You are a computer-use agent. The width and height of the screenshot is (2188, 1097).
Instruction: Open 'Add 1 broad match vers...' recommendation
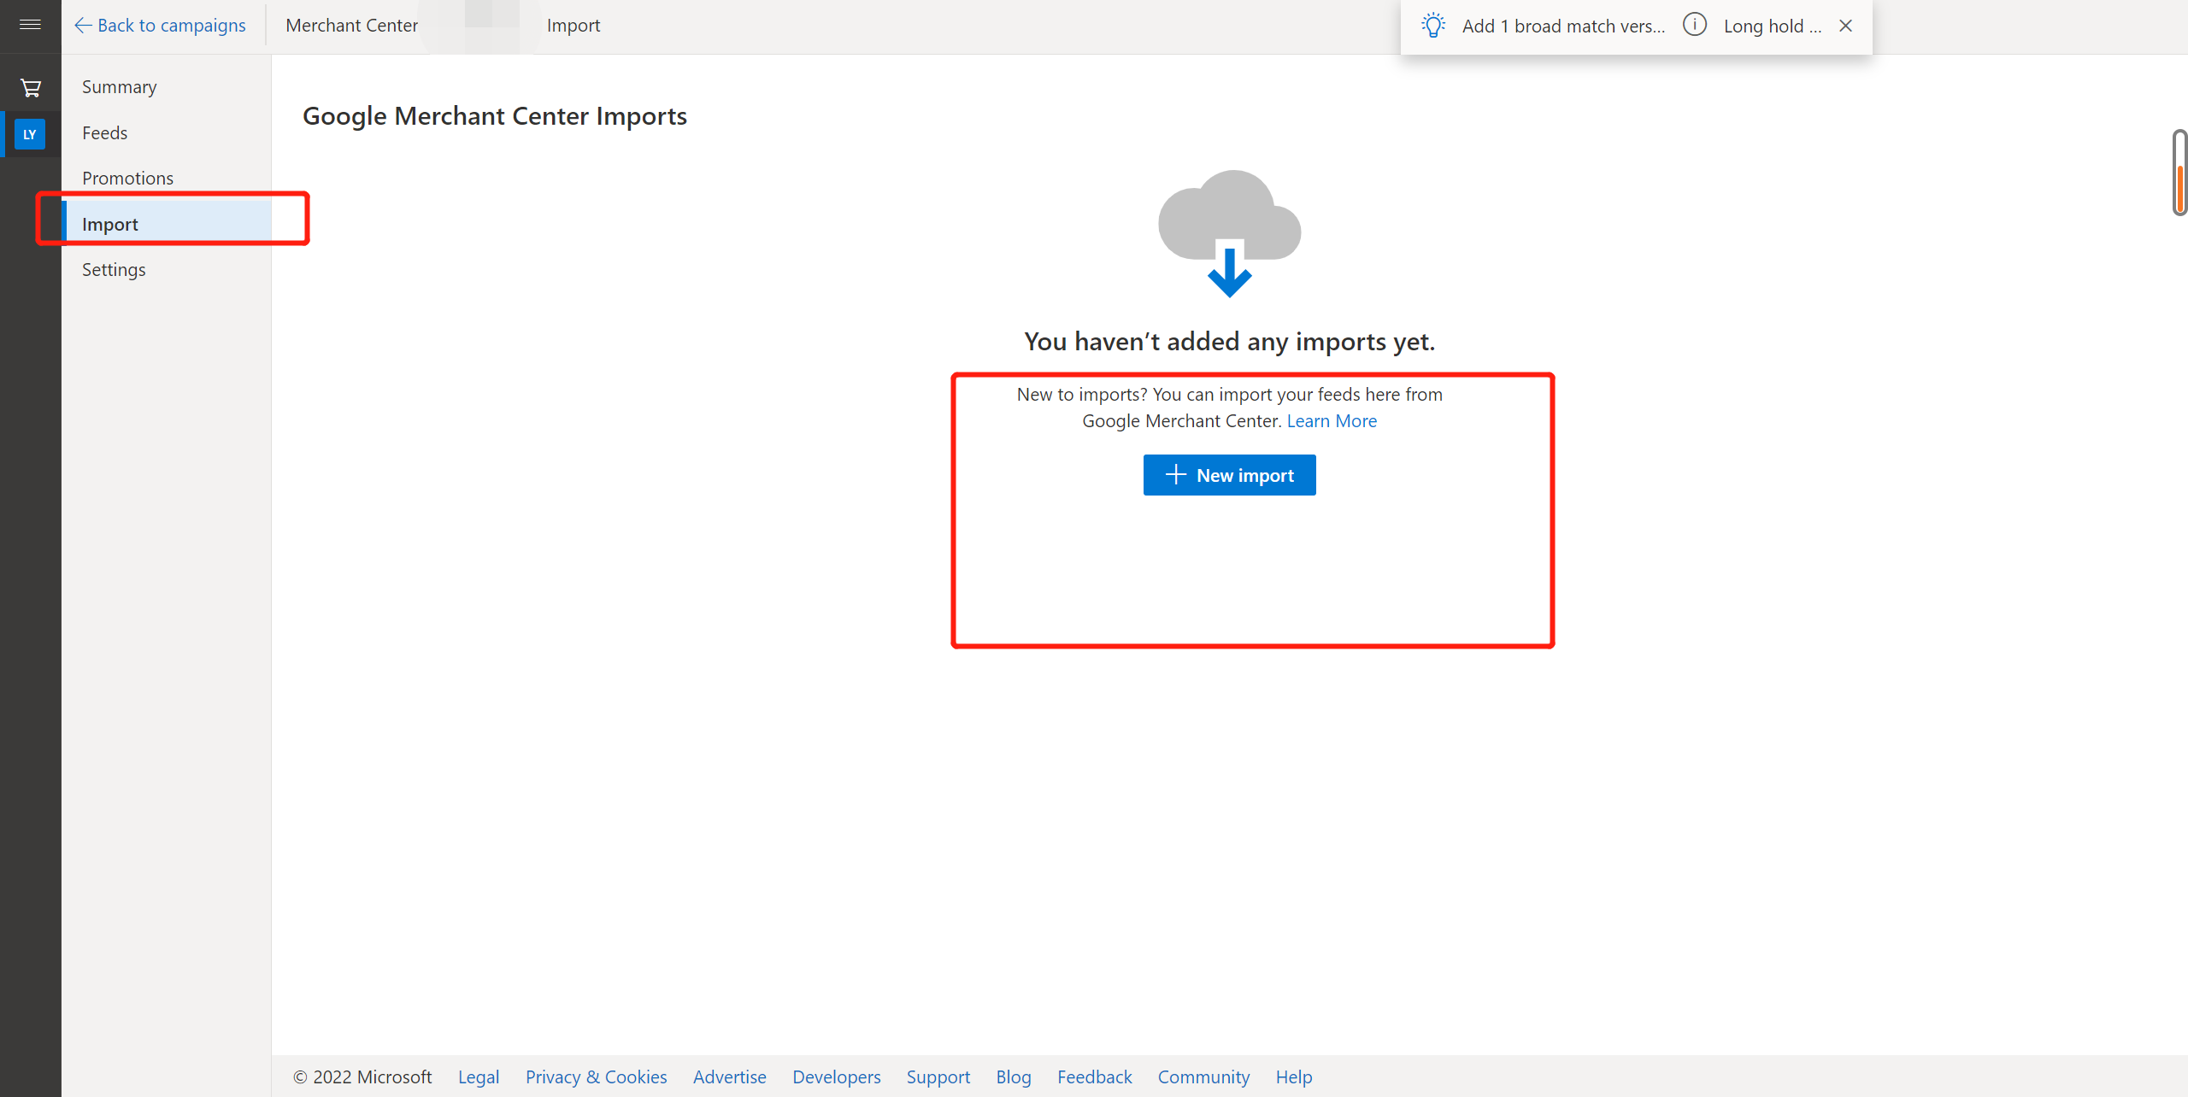[1563, 26]
